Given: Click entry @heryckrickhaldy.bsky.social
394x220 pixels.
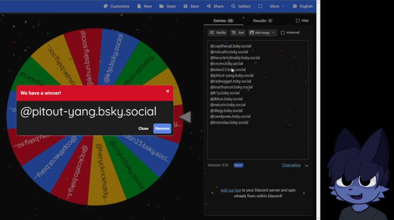Looking at the screenshot, I should (x=235, y=58).
